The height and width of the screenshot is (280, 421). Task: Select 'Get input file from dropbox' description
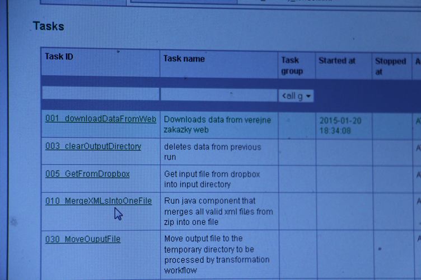(x=212, y=179)
